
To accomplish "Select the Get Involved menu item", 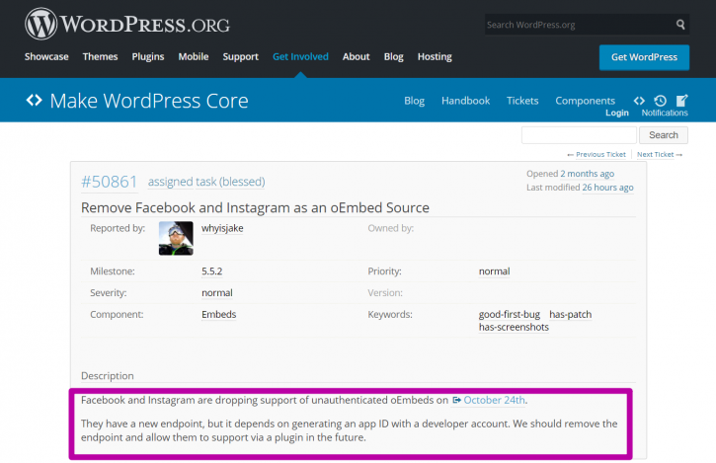I will pos(300,56).
